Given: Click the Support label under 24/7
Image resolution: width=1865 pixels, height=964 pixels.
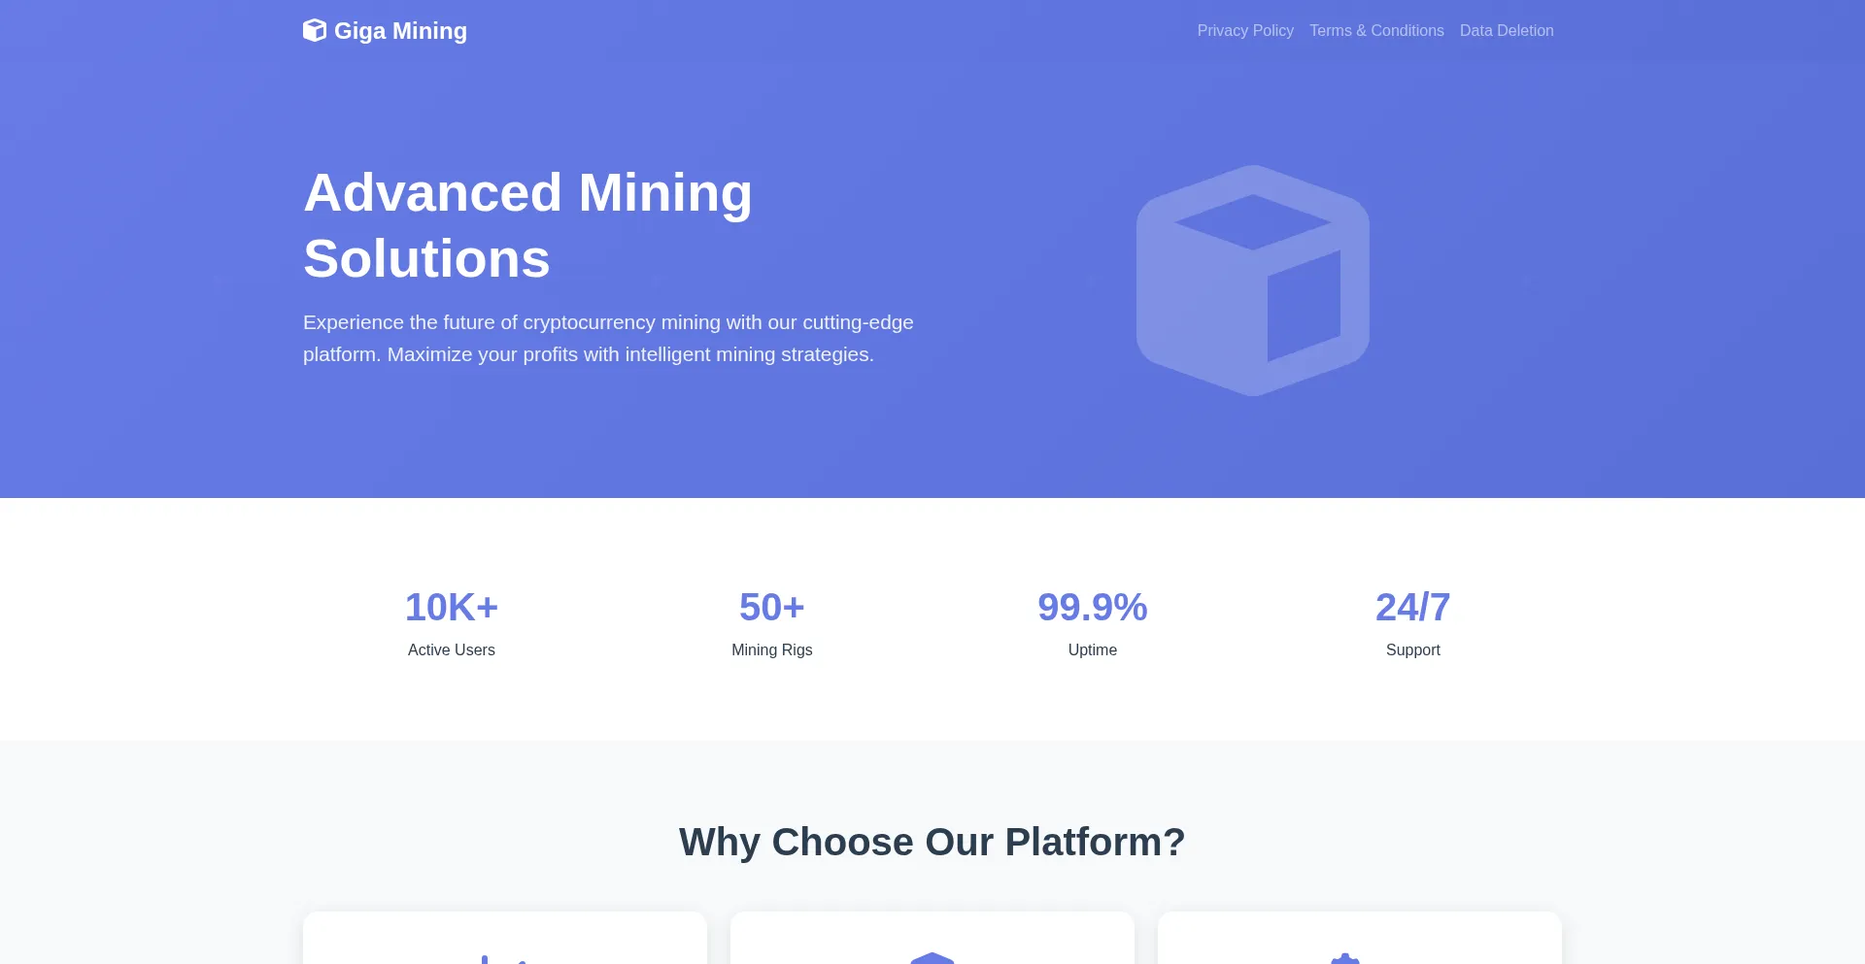Looking at the screenshot, I should (x=1412, y=650).
